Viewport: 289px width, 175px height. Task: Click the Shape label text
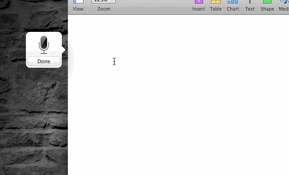click(x=267, y=9)
